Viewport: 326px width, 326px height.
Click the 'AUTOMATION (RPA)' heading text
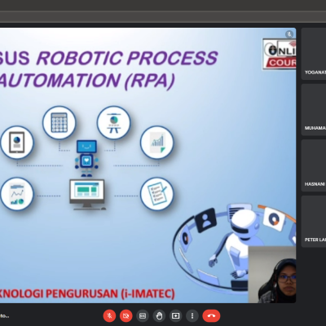tap(86, 81)
